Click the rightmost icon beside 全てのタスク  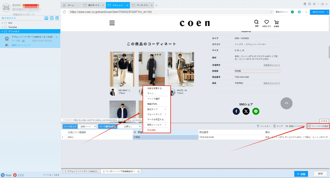coord(57,18)
